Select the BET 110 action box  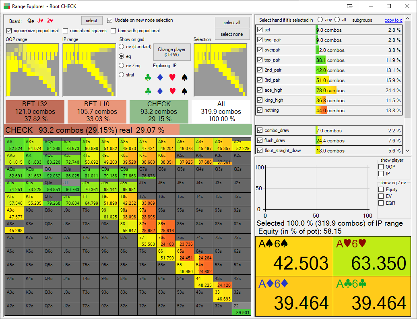point(97,112)
